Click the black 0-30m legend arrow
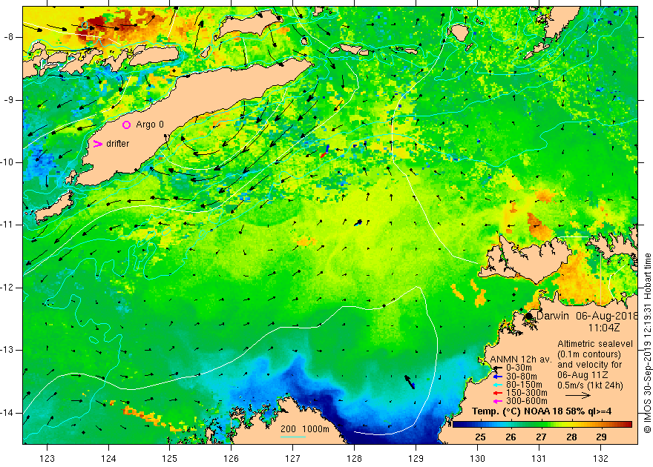The image size is (653, 467). pyautogui.click(x=497, y=368)
